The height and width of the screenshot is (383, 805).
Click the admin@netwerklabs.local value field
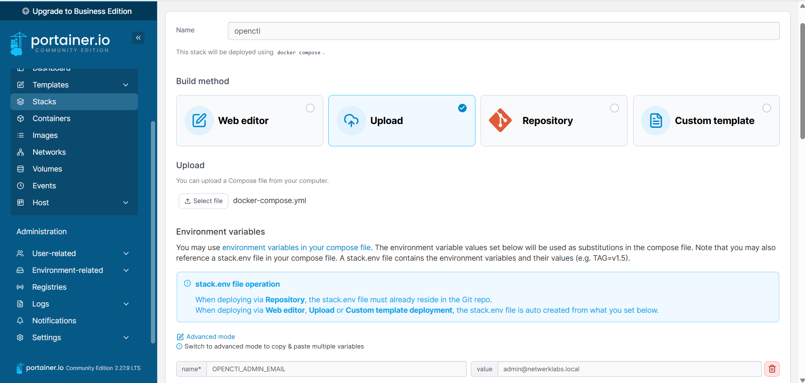[x=629, y=369]
